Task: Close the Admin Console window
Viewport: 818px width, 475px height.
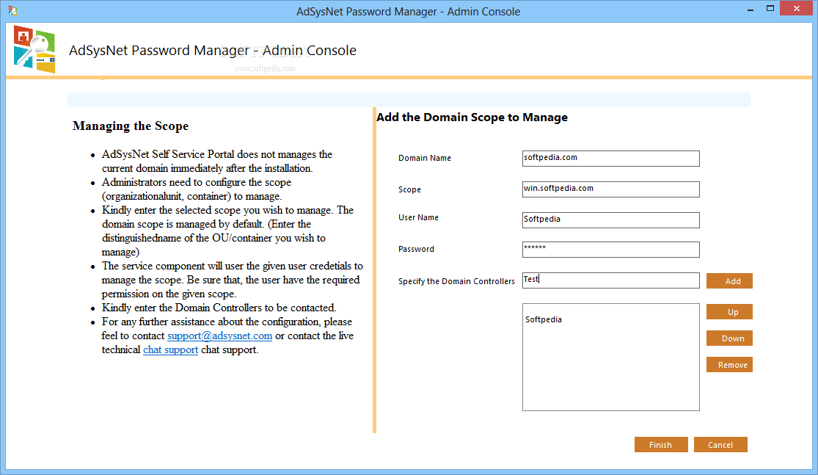Action: click(797, 8)
